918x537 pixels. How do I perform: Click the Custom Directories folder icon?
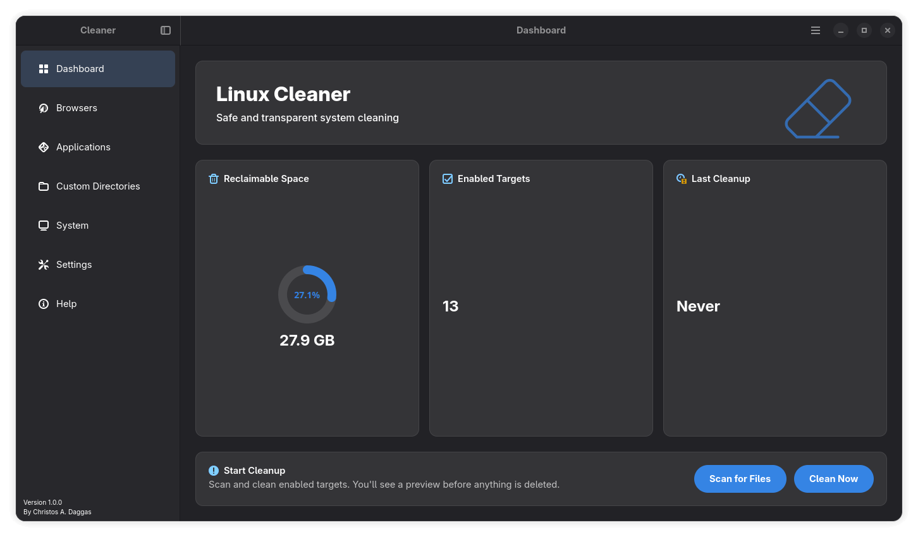(x=43, y=186)
